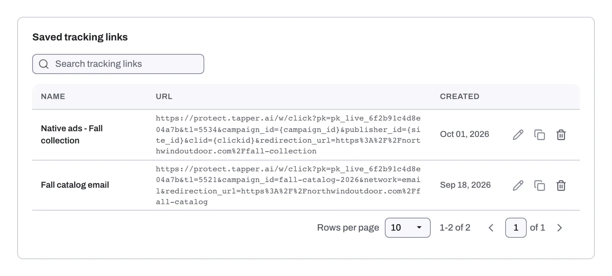Click the "Oct 01, 2026" created date

tap(464, 134)
